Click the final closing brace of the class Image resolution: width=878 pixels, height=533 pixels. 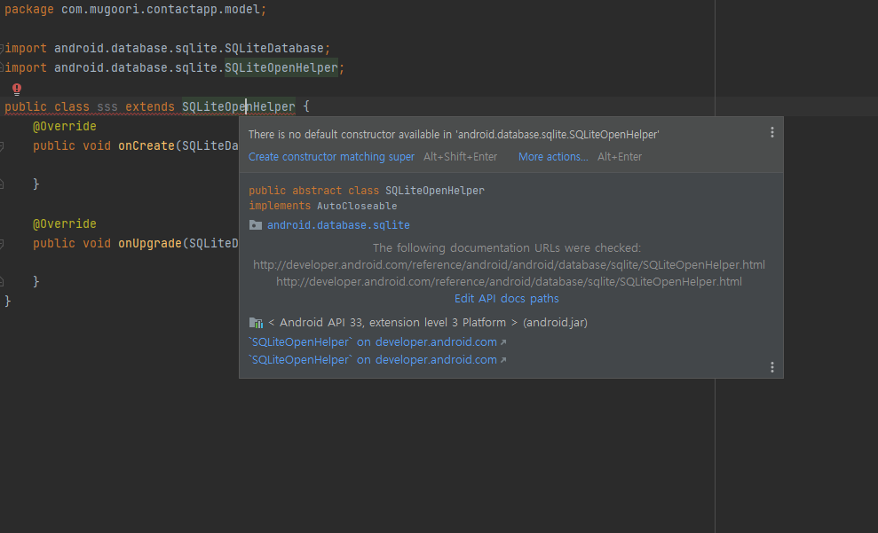pos(7,301)
